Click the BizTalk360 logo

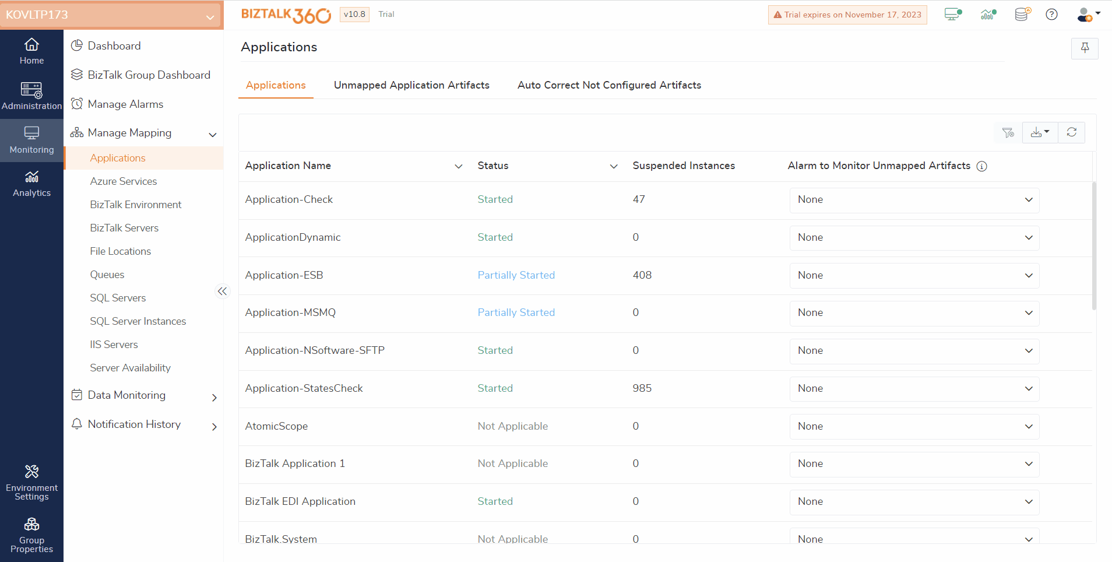coord(286,15)
